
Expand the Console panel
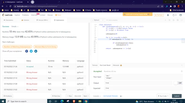point(97,96)
